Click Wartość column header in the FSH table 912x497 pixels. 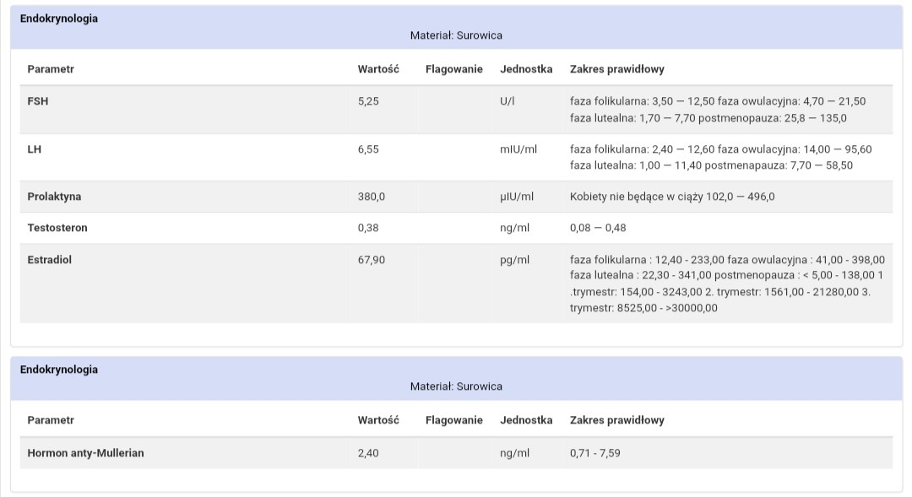coord(378,69)
